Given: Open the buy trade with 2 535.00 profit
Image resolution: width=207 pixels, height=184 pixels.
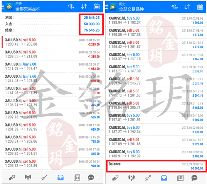Looking at the screenshot, I should point(156,130).
